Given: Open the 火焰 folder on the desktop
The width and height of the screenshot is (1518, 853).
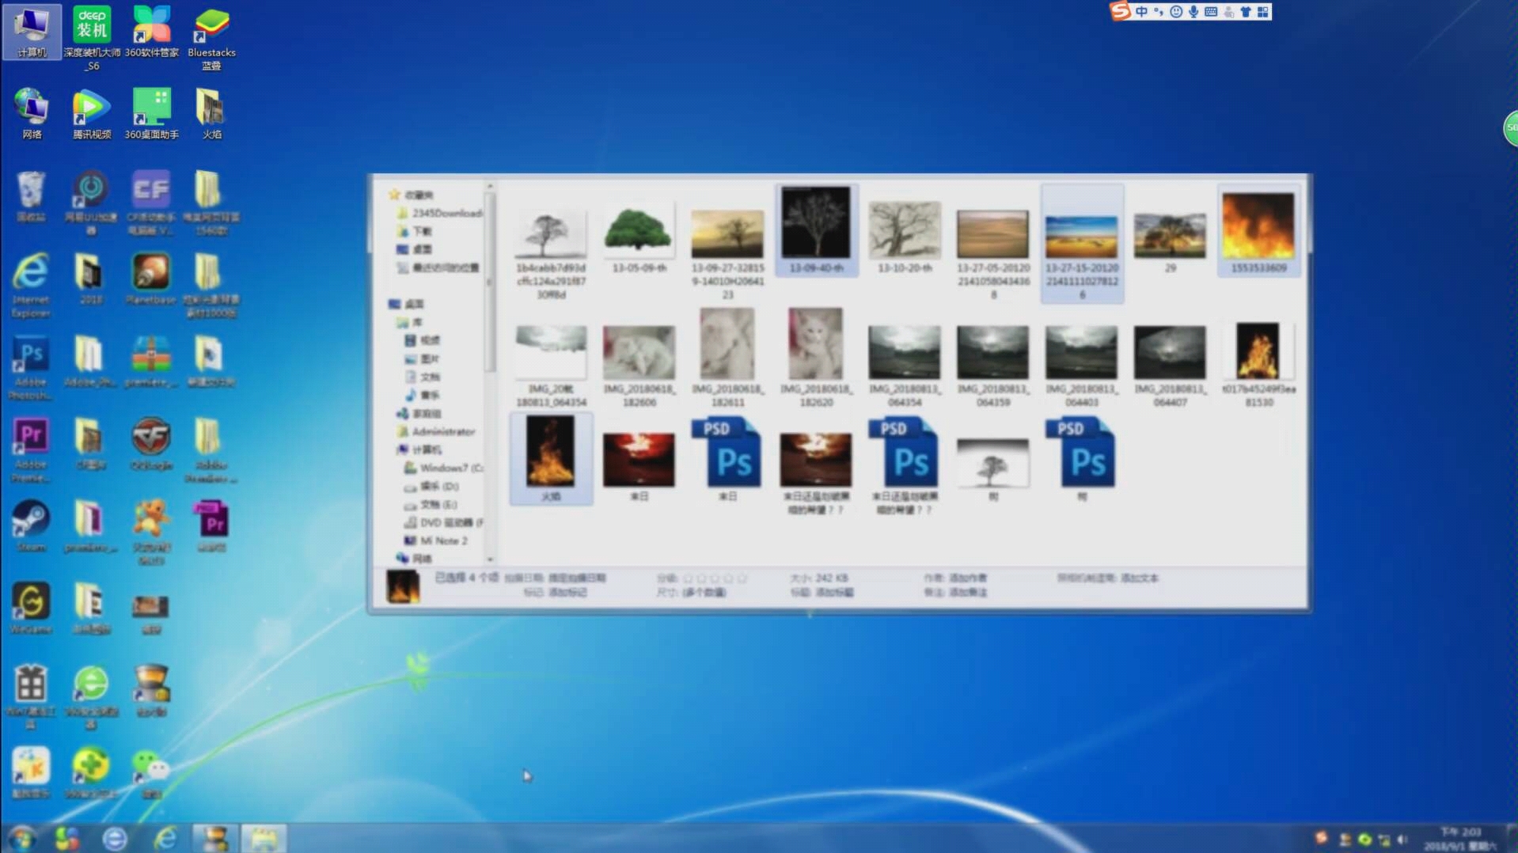Looking at the screenshot, I should (x=211, y=113).
